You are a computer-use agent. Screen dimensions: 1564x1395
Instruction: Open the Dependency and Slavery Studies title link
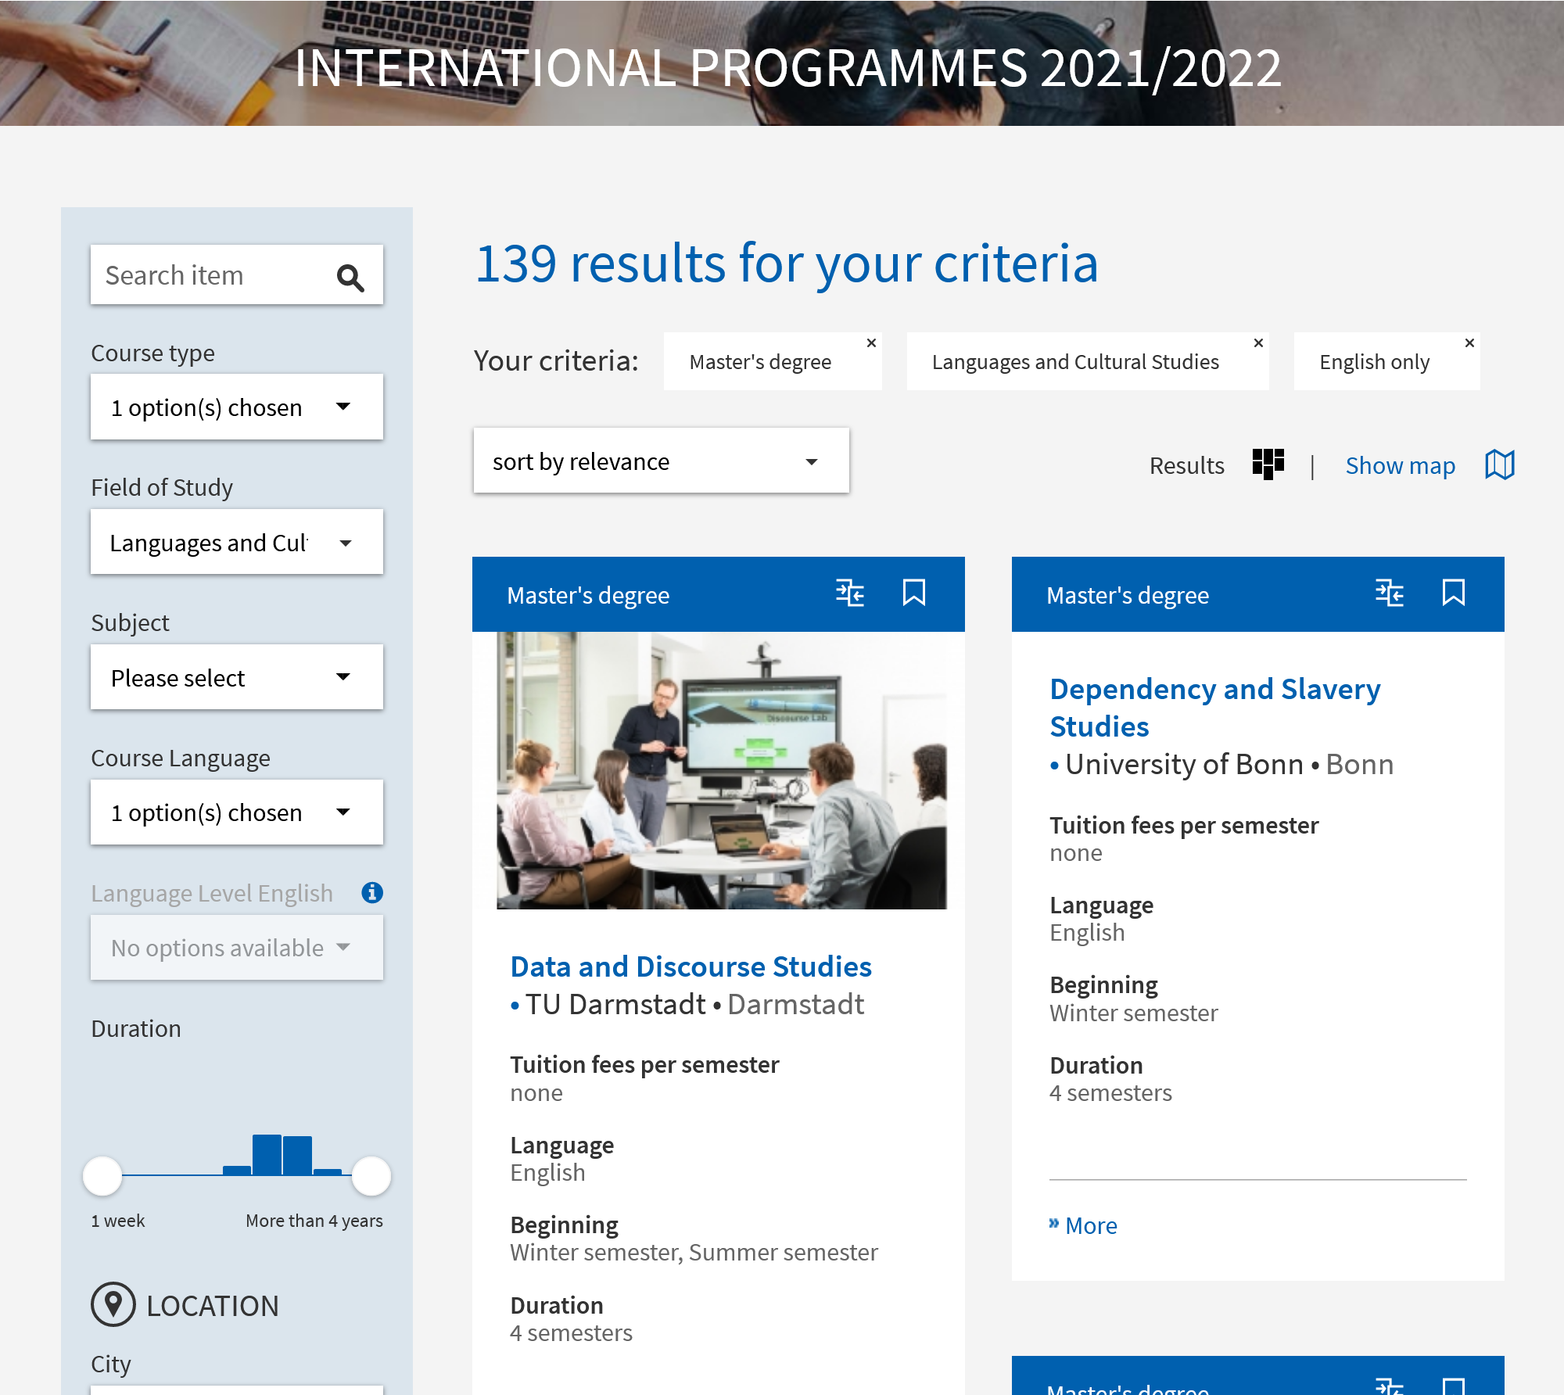coord(1214,708)
